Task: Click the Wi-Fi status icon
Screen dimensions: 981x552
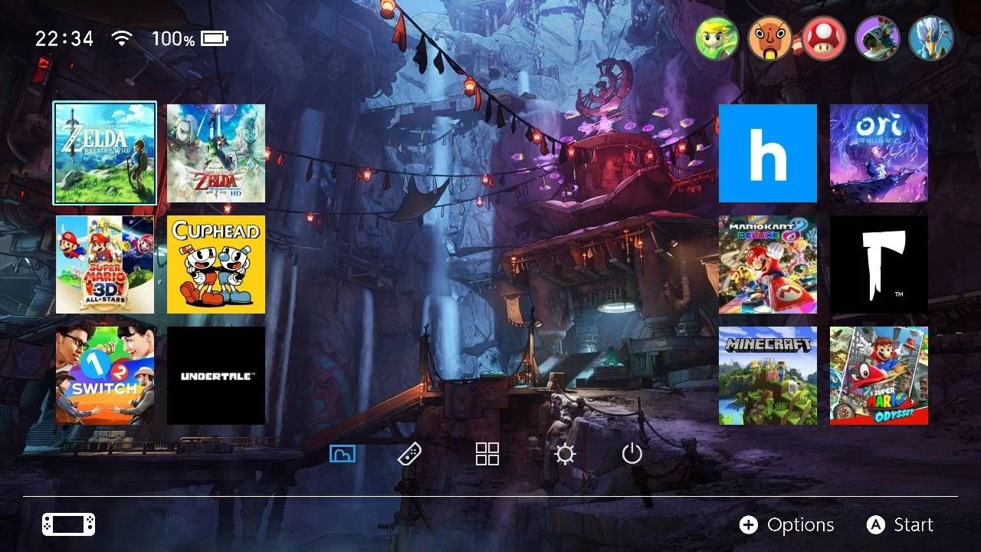Action: click(x=120, y=38)
